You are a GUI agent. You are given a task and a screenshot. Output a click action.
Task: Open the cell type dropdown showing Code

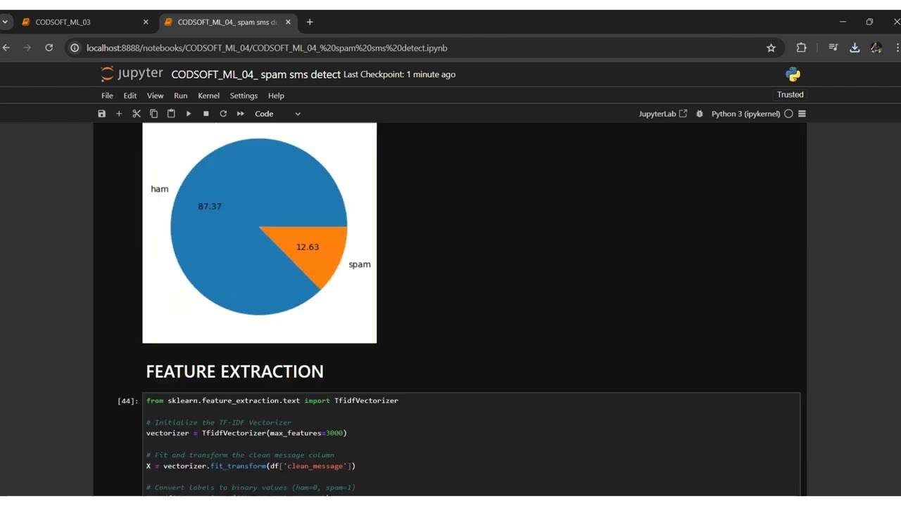pyautogui.click(x=278, y=114)
